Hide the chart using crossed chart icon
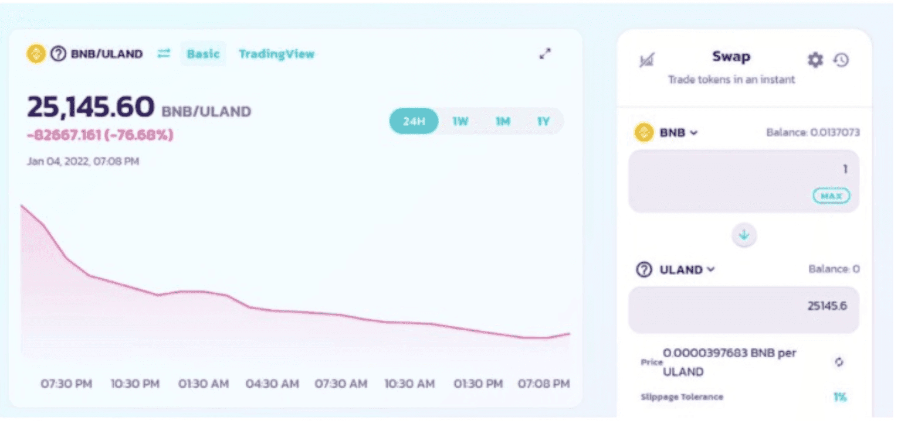Image resolution: width=901 pixels, height=421 pixels. coord(647,60)
